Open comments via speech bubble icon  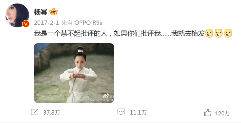point(121,112)
